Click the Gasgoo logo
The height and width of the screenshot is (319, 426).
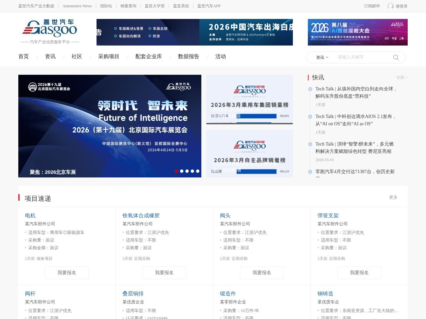50,29
